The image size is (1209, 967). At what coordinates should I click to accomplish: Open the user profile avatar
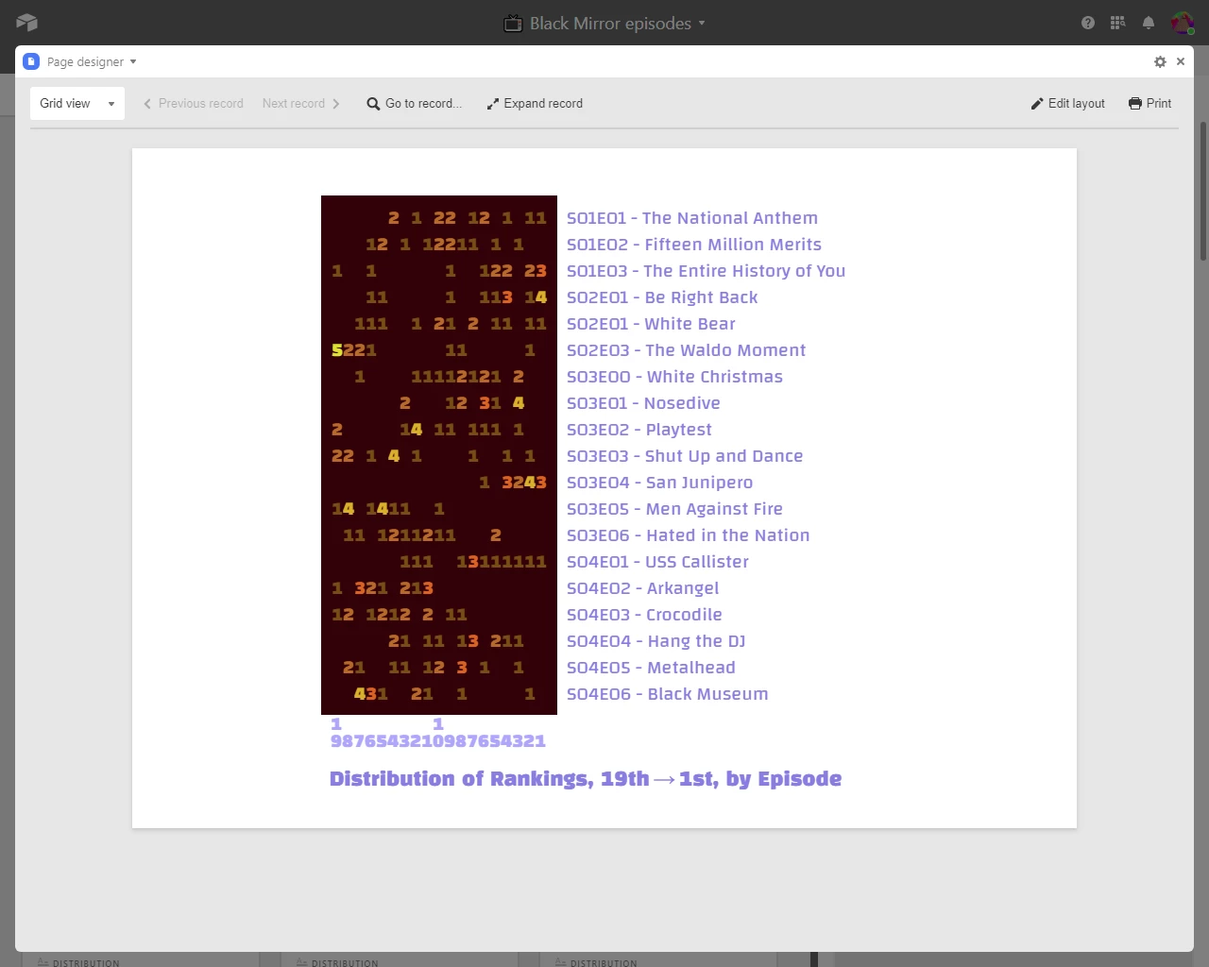[1183, 23]
